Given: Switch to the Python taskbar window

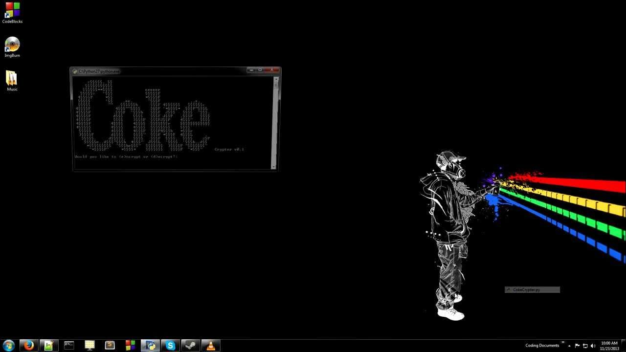Looking at the screenshot, I should coord(151,345).
